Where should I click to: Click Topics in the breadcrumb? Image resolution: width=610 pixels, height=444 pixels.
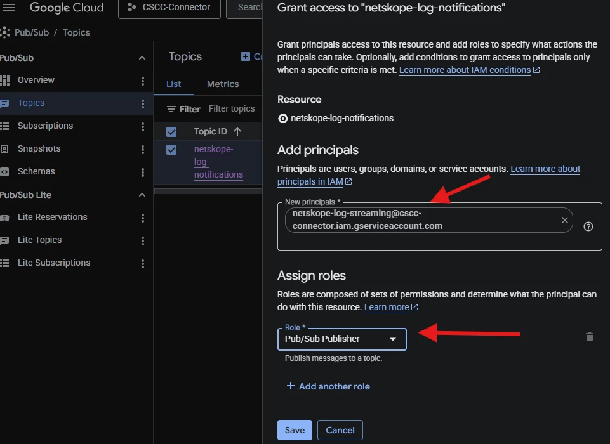click(x=76, y=32)
